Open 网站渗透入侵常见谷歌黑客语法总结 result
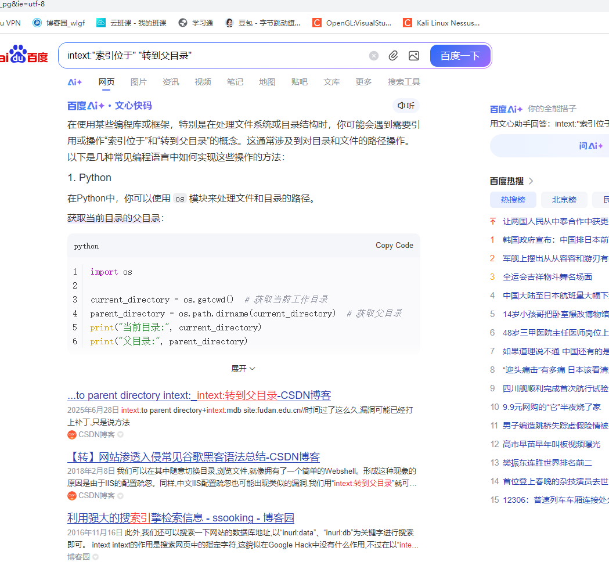 click(x=193, y=457)
